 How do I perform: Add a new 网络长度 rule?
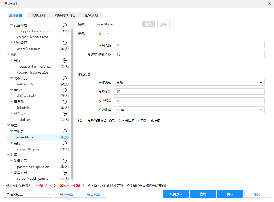[65, 78]
